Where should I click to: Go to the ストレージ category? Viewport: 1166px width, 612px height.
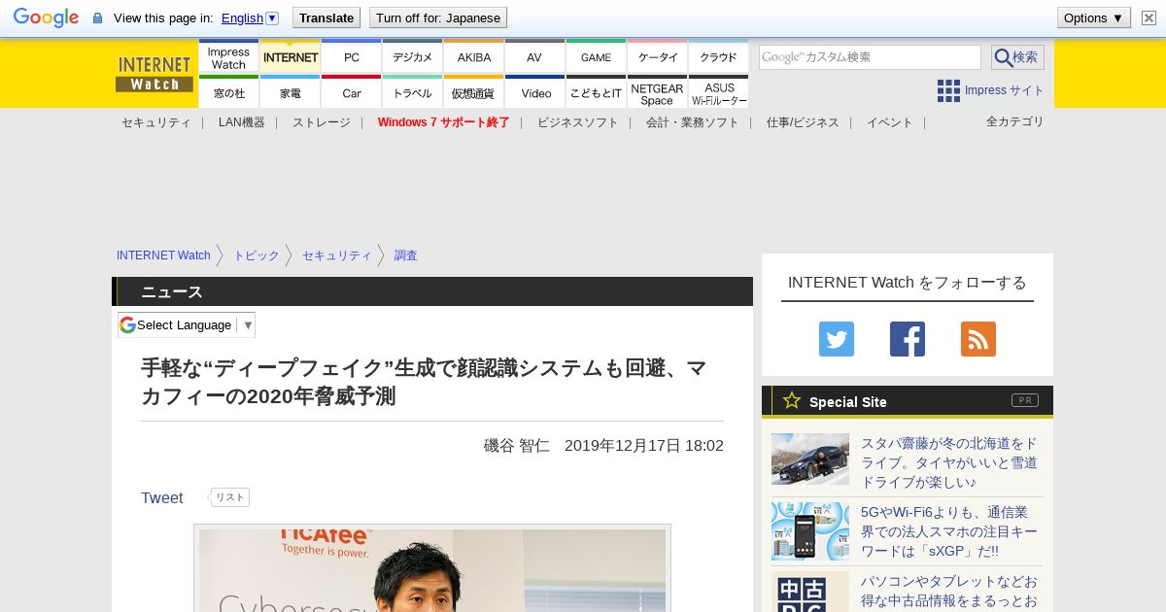pyautogui.click(x=321, y=122)
